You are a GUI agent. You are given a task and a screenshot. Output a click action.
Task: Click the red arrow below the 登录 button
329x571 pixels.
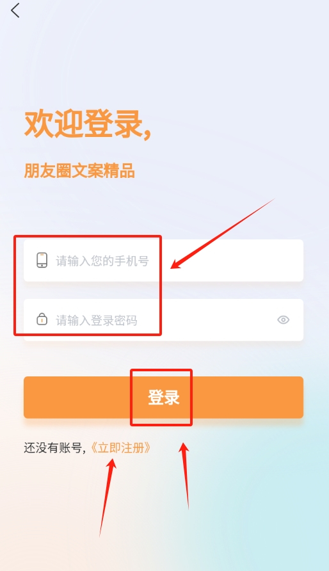[x=184, y=475]
